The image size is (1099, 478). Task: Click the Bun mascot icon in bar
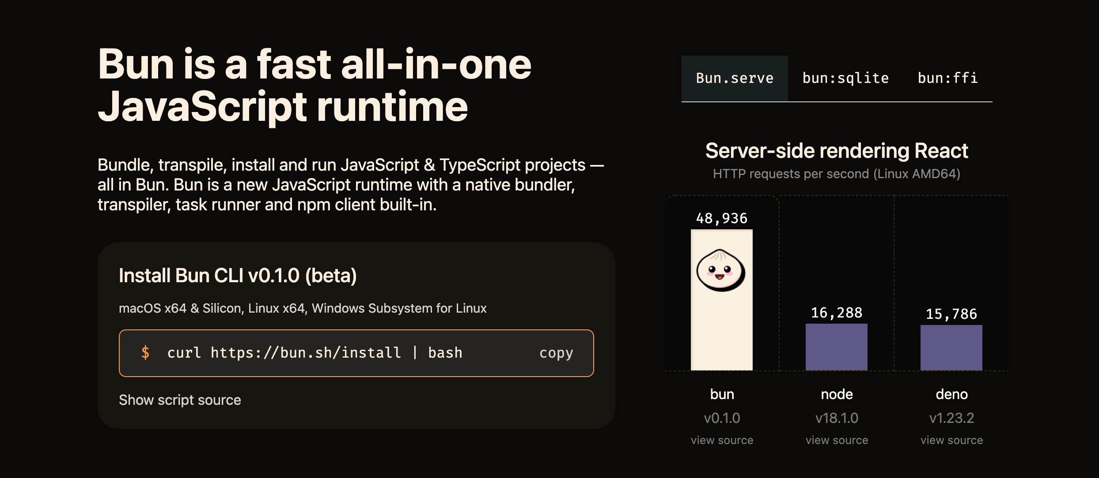point(721,270)
